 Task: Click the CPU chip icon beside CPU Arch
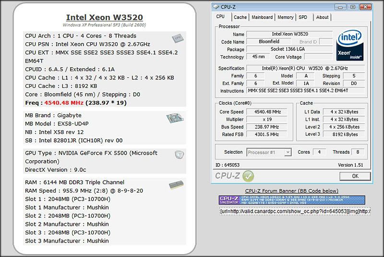(178, 38)
